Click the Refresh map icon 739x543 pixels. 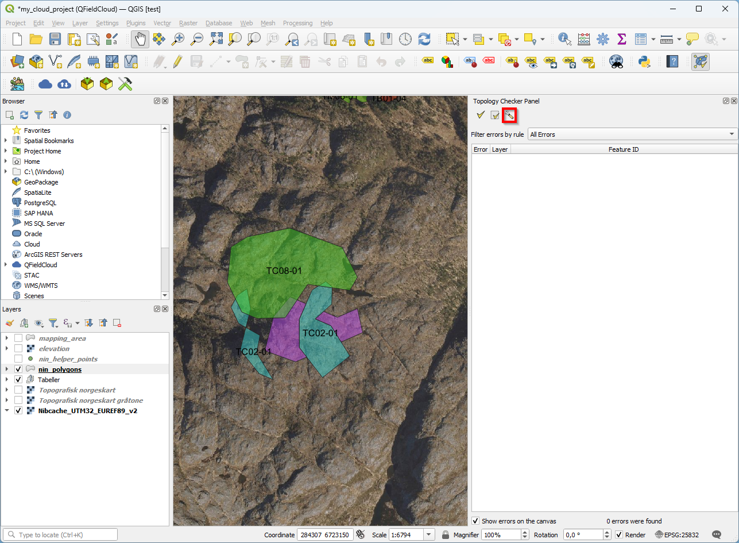click(424, 39)
